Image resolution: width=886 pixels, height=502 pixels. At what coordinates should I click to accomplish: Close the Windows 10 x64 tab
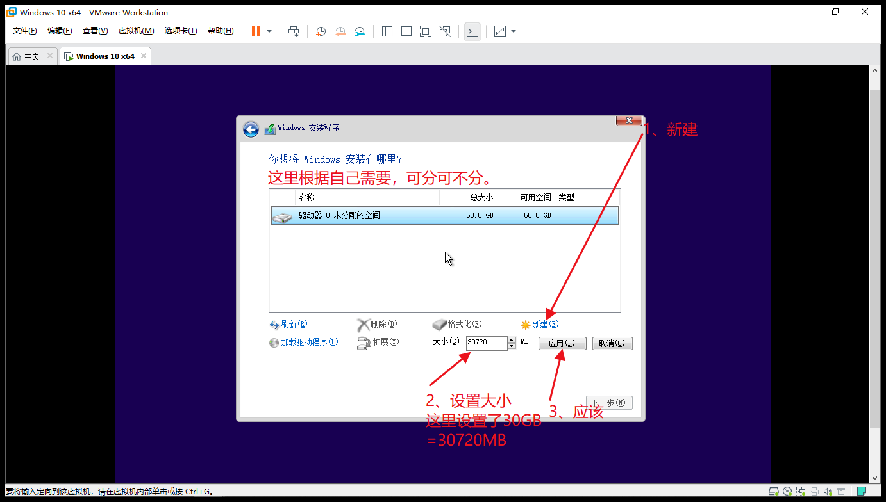click(144, 56)
